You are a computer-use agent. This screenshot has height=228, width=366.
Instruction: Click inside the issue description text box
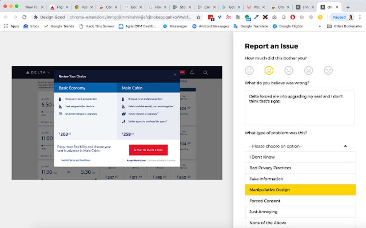pyautogui.click(x=300, y=107)
